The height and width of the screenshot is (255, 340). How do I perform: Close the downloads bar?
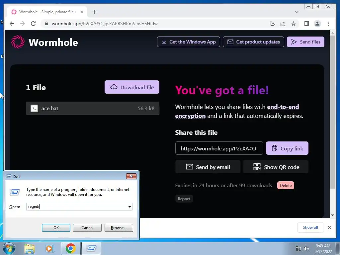tap(329, 227)
